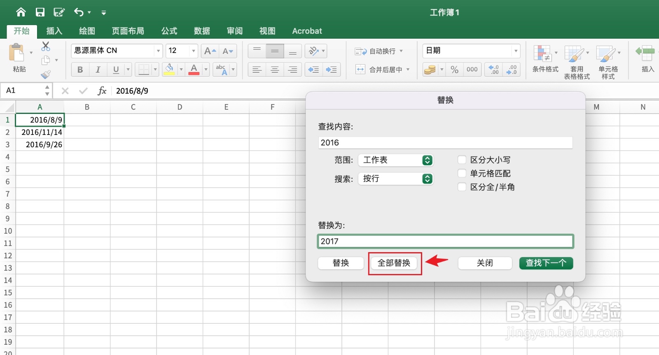Switch to the 插入 tab

click(x=54, y=31)
